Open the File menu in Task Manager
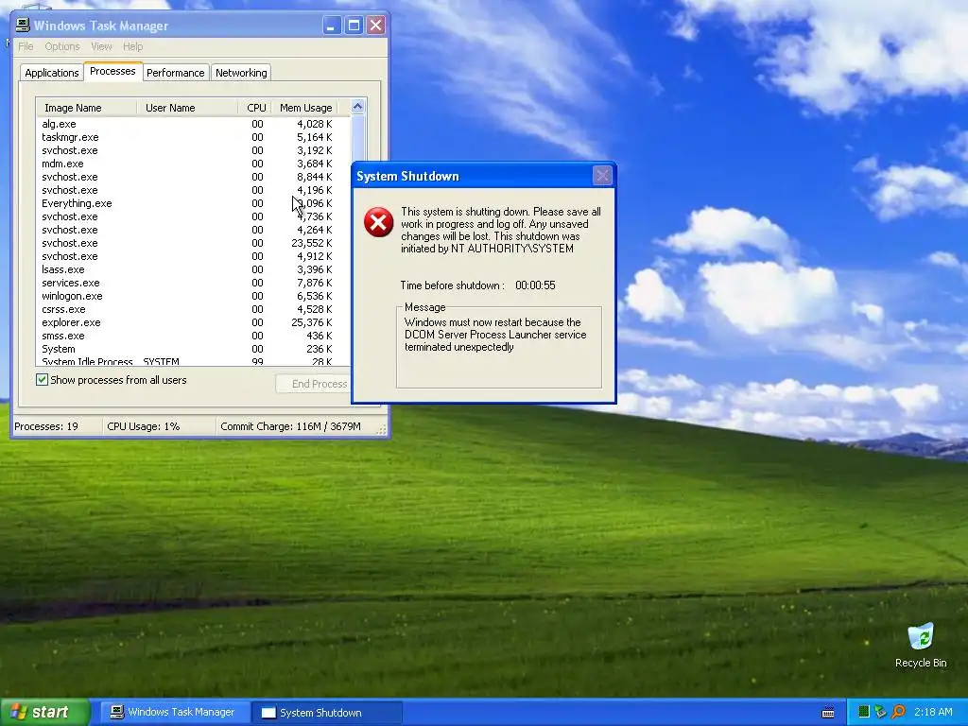Viewport: 968px width, 726px height. pyautogui.click(x=26, y=46)
